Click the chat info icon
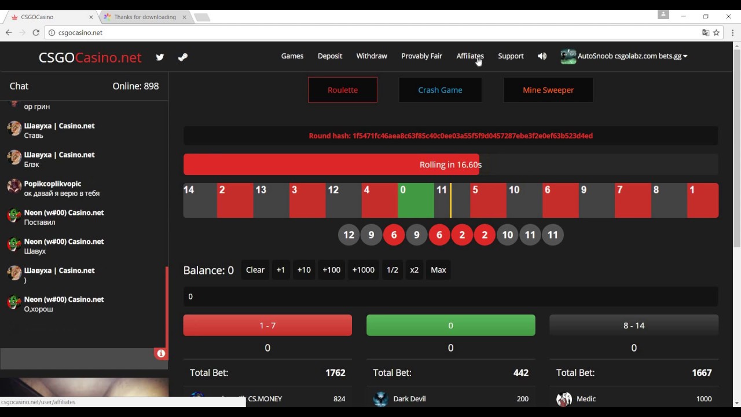741x417 pixels. 161,353
